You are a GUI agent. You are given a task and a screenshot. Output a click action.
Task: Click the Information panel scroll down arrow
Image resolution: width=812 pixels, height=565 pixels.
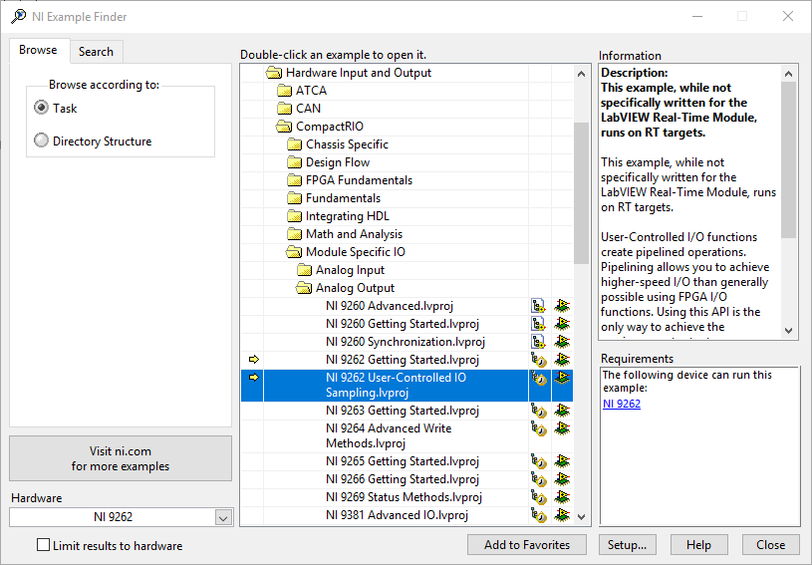coord(788,331)
